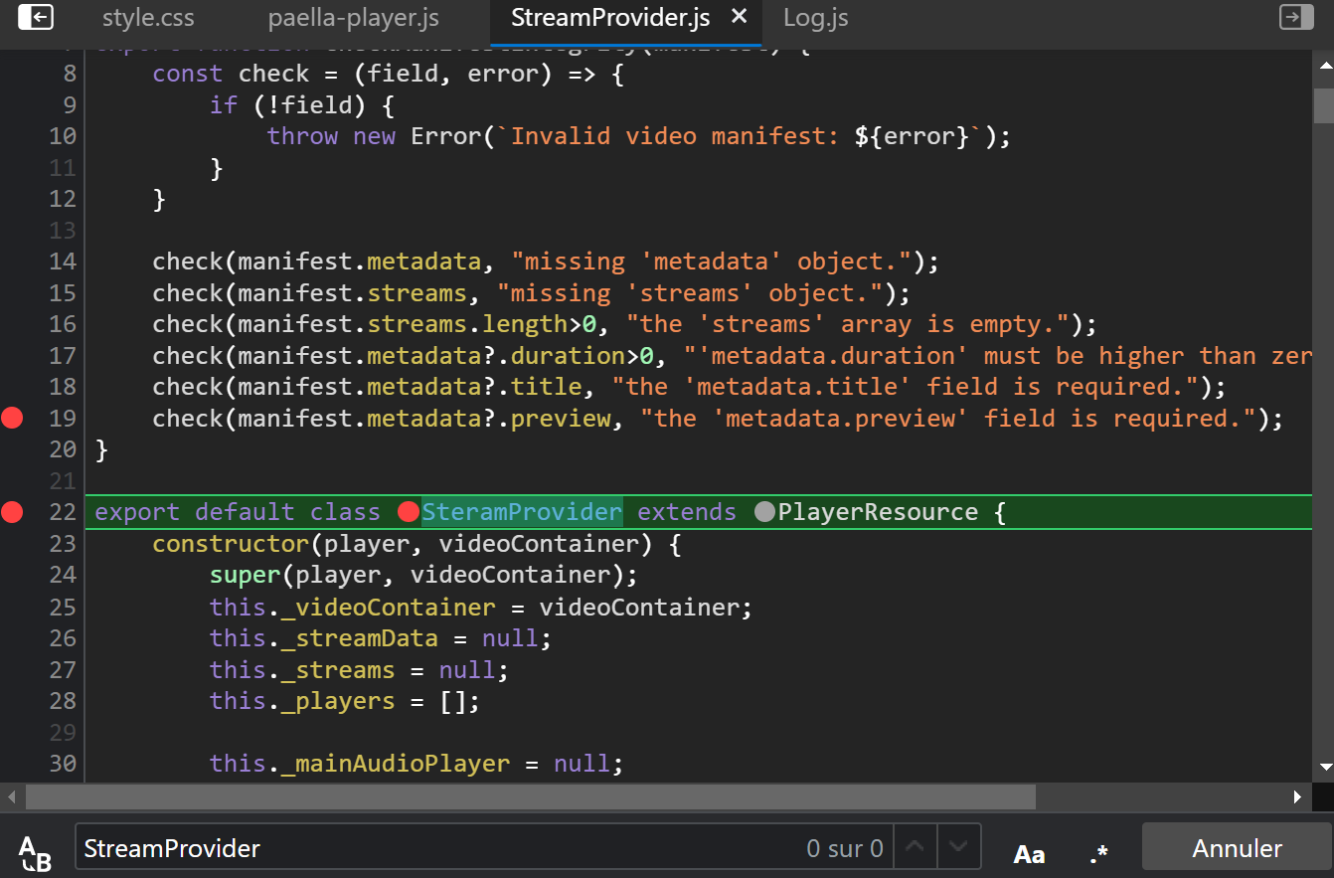Screen dimensions: 1334x878
Task: Click the red breakpoint dot on line 19
Action: tap(13, 418)
